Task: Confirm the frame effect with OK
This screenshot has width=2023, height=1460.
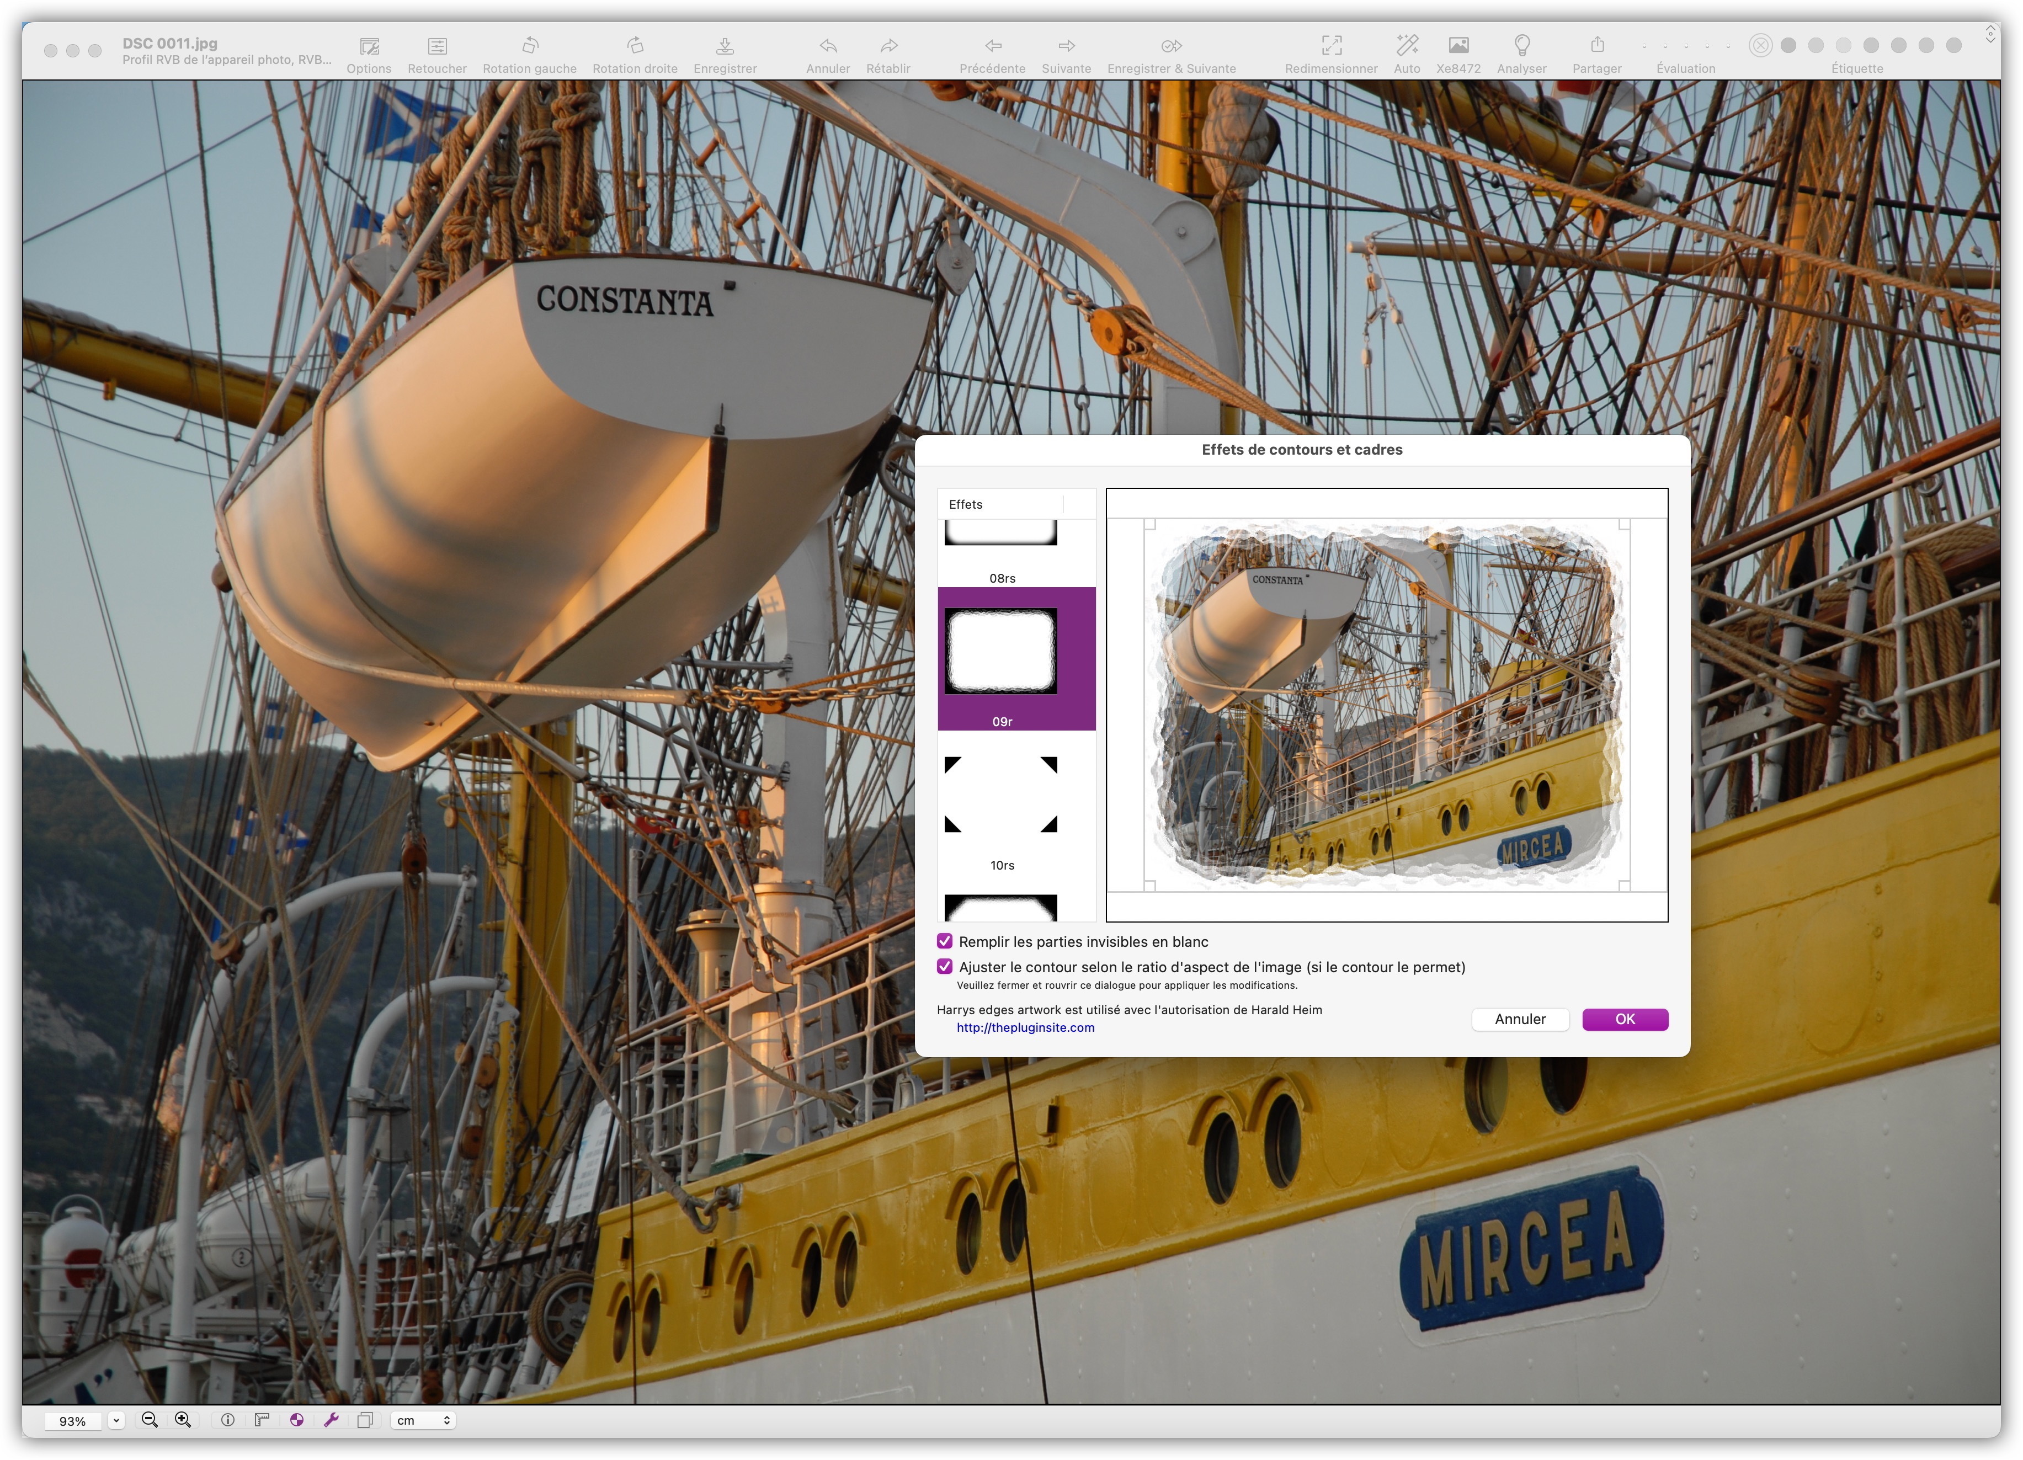Action: pyautogui.click(x=1624, y=1019)
